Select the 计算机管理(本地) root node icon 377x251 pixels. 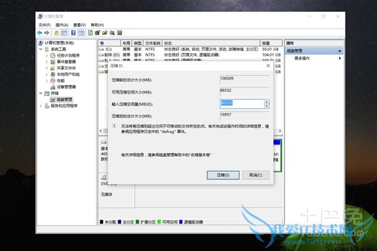pos(41,43)
